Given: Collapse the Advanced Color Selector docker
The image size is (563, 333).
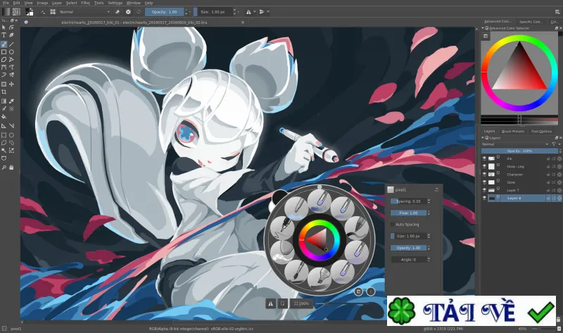Looking at the screenshot, I should click(x=483, y=28).
